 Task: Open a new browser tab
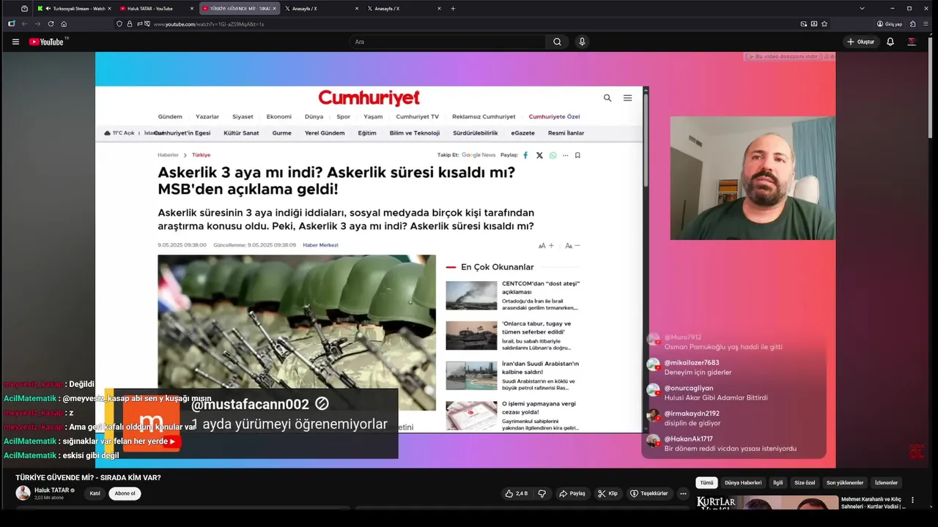(x=453, y=9)
